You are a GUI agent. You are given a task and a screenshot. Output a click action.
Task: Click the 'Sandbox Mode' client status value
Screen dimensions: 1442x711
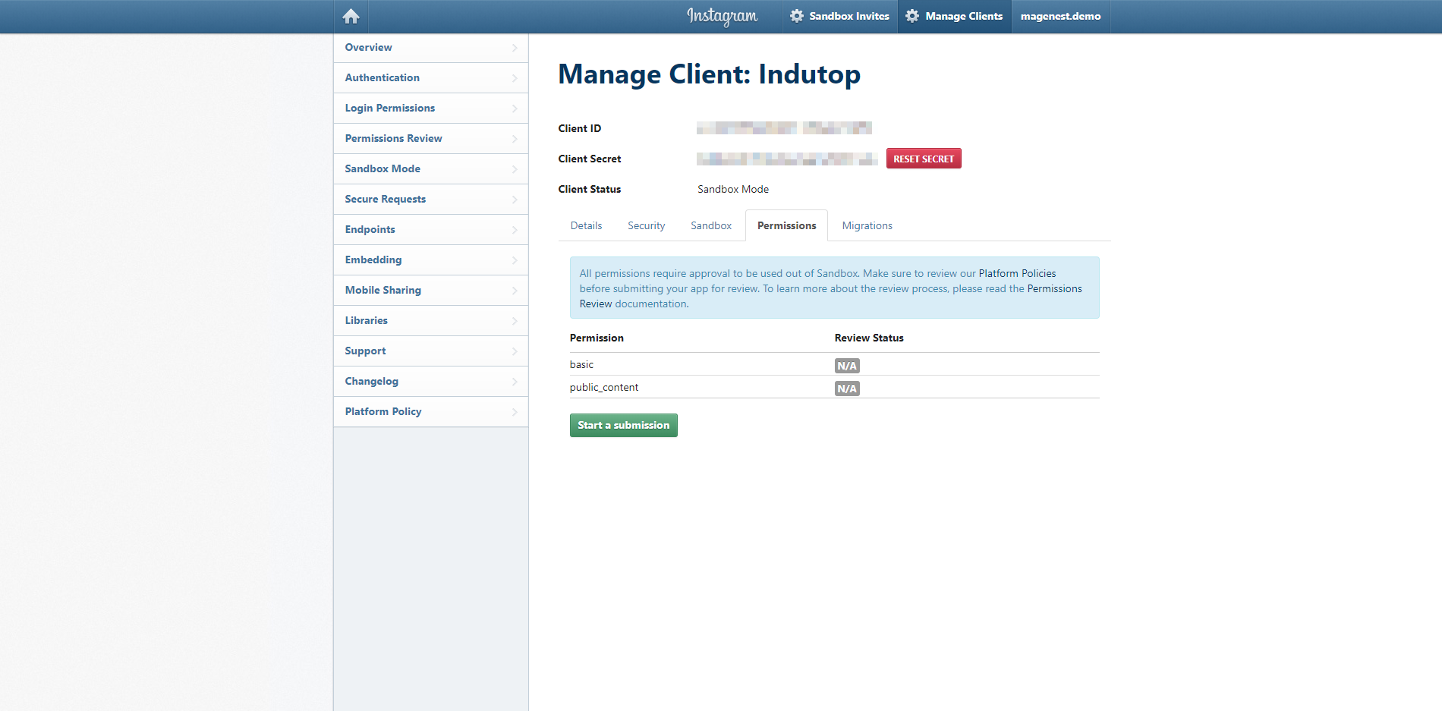pos(733,189)
